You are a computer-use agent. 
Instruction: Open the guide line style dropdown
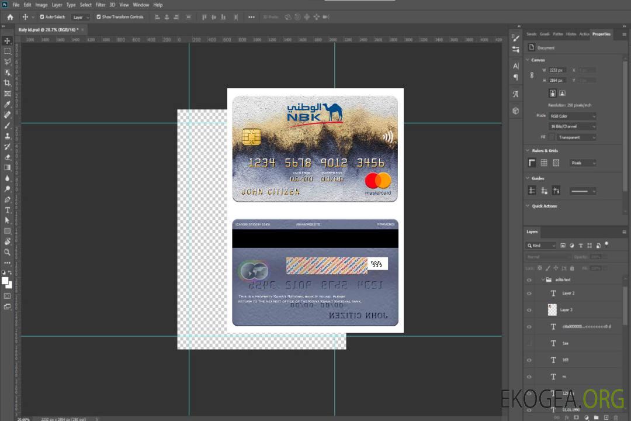coord(583,191)
